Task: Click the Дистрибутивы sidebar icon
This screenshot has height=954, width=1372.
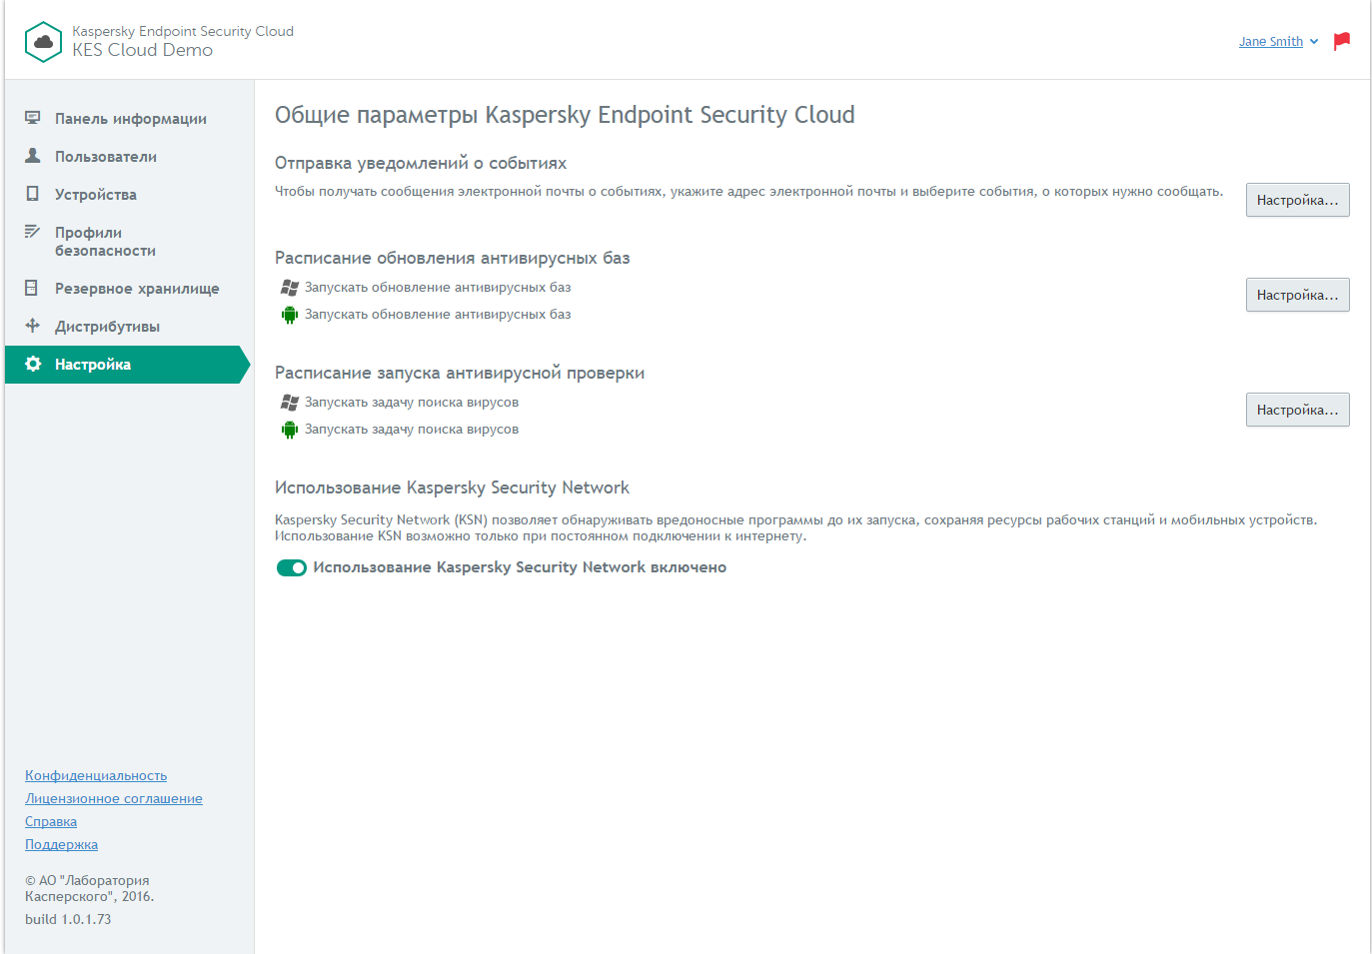Action: (33, 326)
